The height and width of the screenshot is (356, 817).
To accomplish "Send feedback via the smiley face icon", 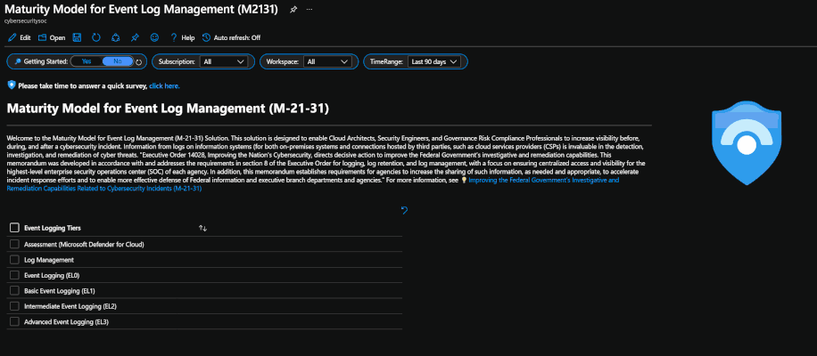I will [154, 37].
